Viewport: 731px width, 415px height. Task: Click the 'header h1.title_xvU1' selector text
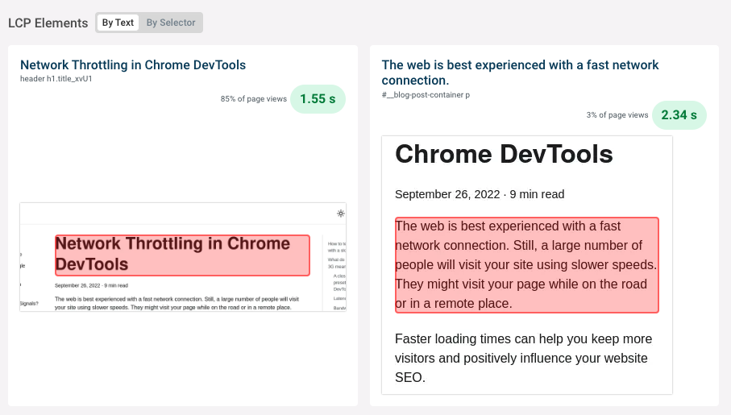pyautogui.click(x=56, y=79)
